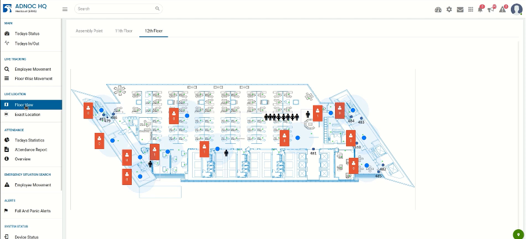Open the bell notifications

pos(480,9)
